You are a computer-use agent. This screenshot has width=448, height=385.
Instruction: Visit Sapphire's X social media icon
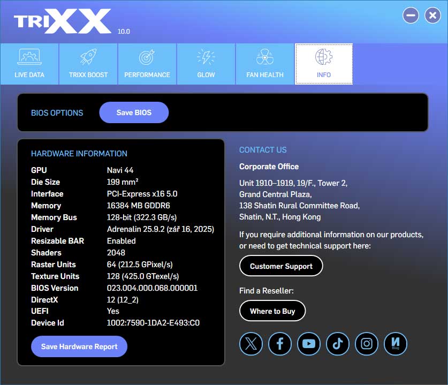click(x=250, y=344)
